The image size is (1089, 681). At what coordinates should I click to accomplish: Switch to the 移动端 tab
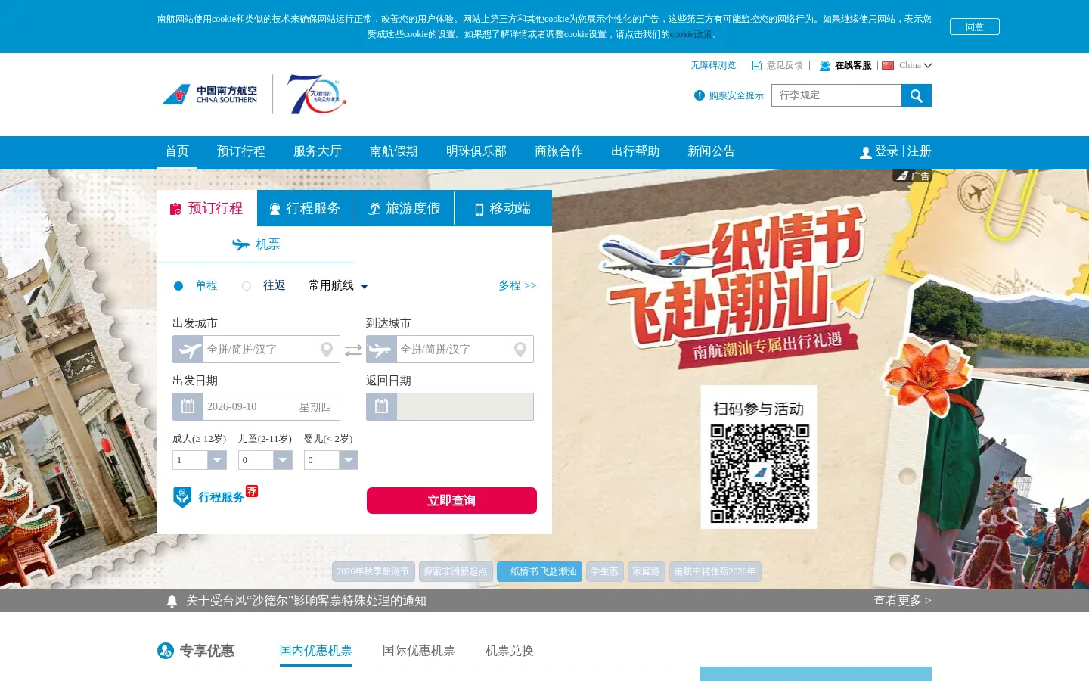pos(503,208)
